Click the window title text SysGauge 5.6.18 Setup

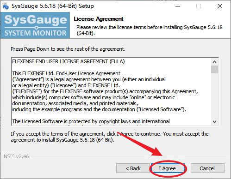53,6
